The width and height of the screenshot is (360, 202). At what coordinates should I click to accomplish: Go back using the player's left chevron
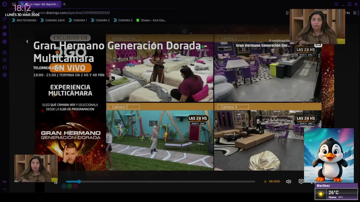(27, 42)
